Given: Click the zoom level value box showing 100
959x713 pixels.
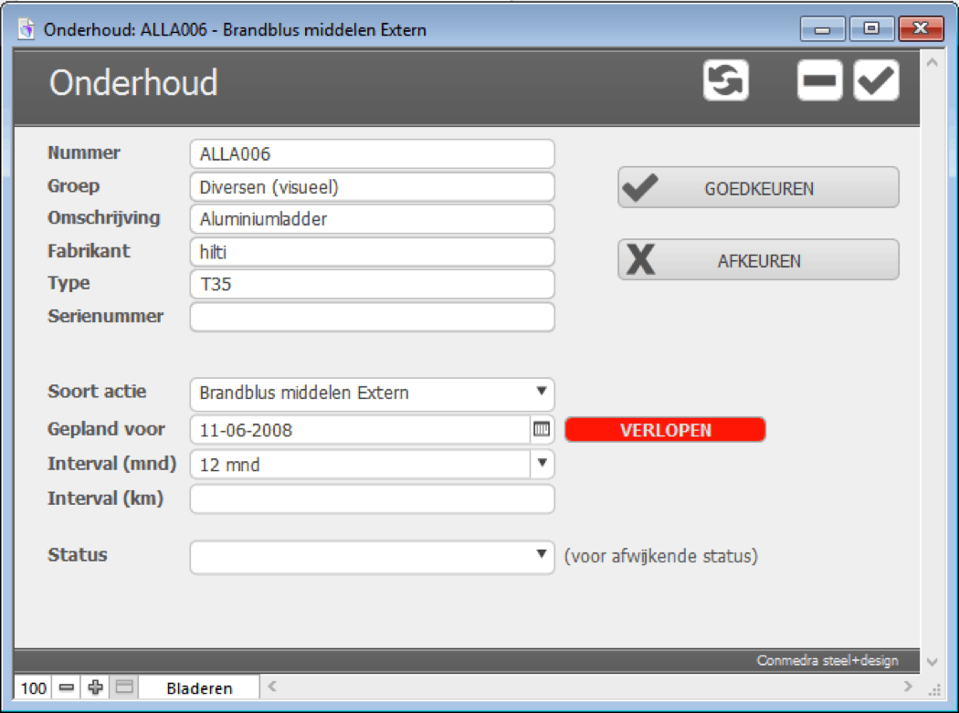Looking at the screenshot, I should [x=34, y=687].
